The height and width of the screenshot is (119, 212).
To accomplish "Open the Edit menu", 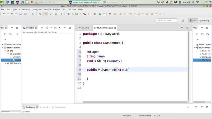I will tap(9, 10).
